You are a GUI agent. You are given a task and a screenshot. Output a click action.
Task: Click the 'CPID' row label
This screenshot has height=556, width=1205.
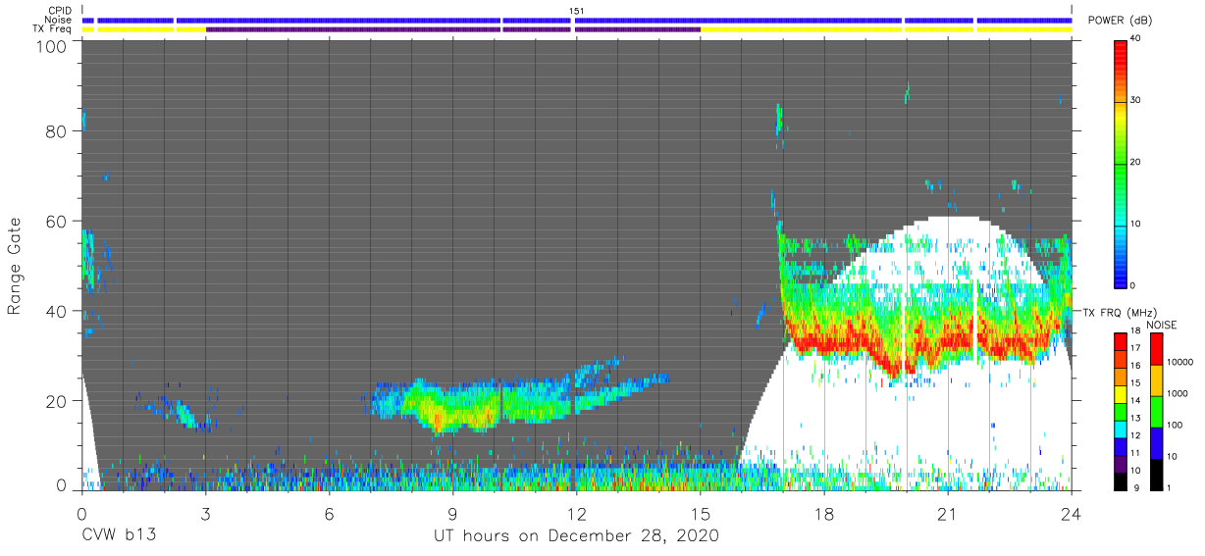(61, 10)
